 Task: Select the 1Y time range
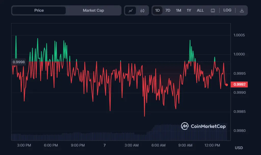click(x=189, y=10)
